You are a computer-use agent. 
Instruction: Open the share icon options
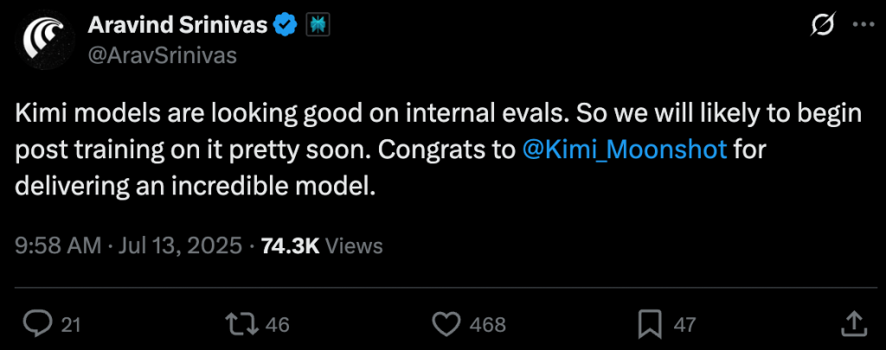click(x=851, y=323)
